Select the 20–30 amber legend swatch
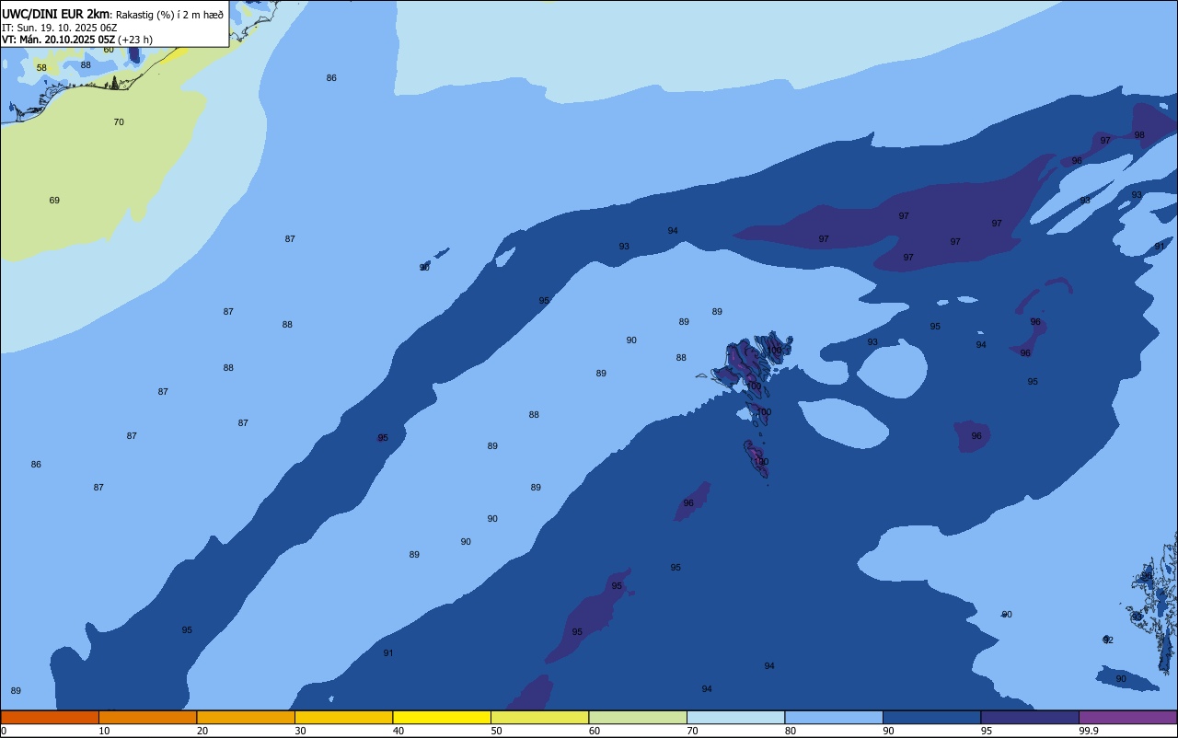Screen dimensions: 1178x738 tap(246, 717)
